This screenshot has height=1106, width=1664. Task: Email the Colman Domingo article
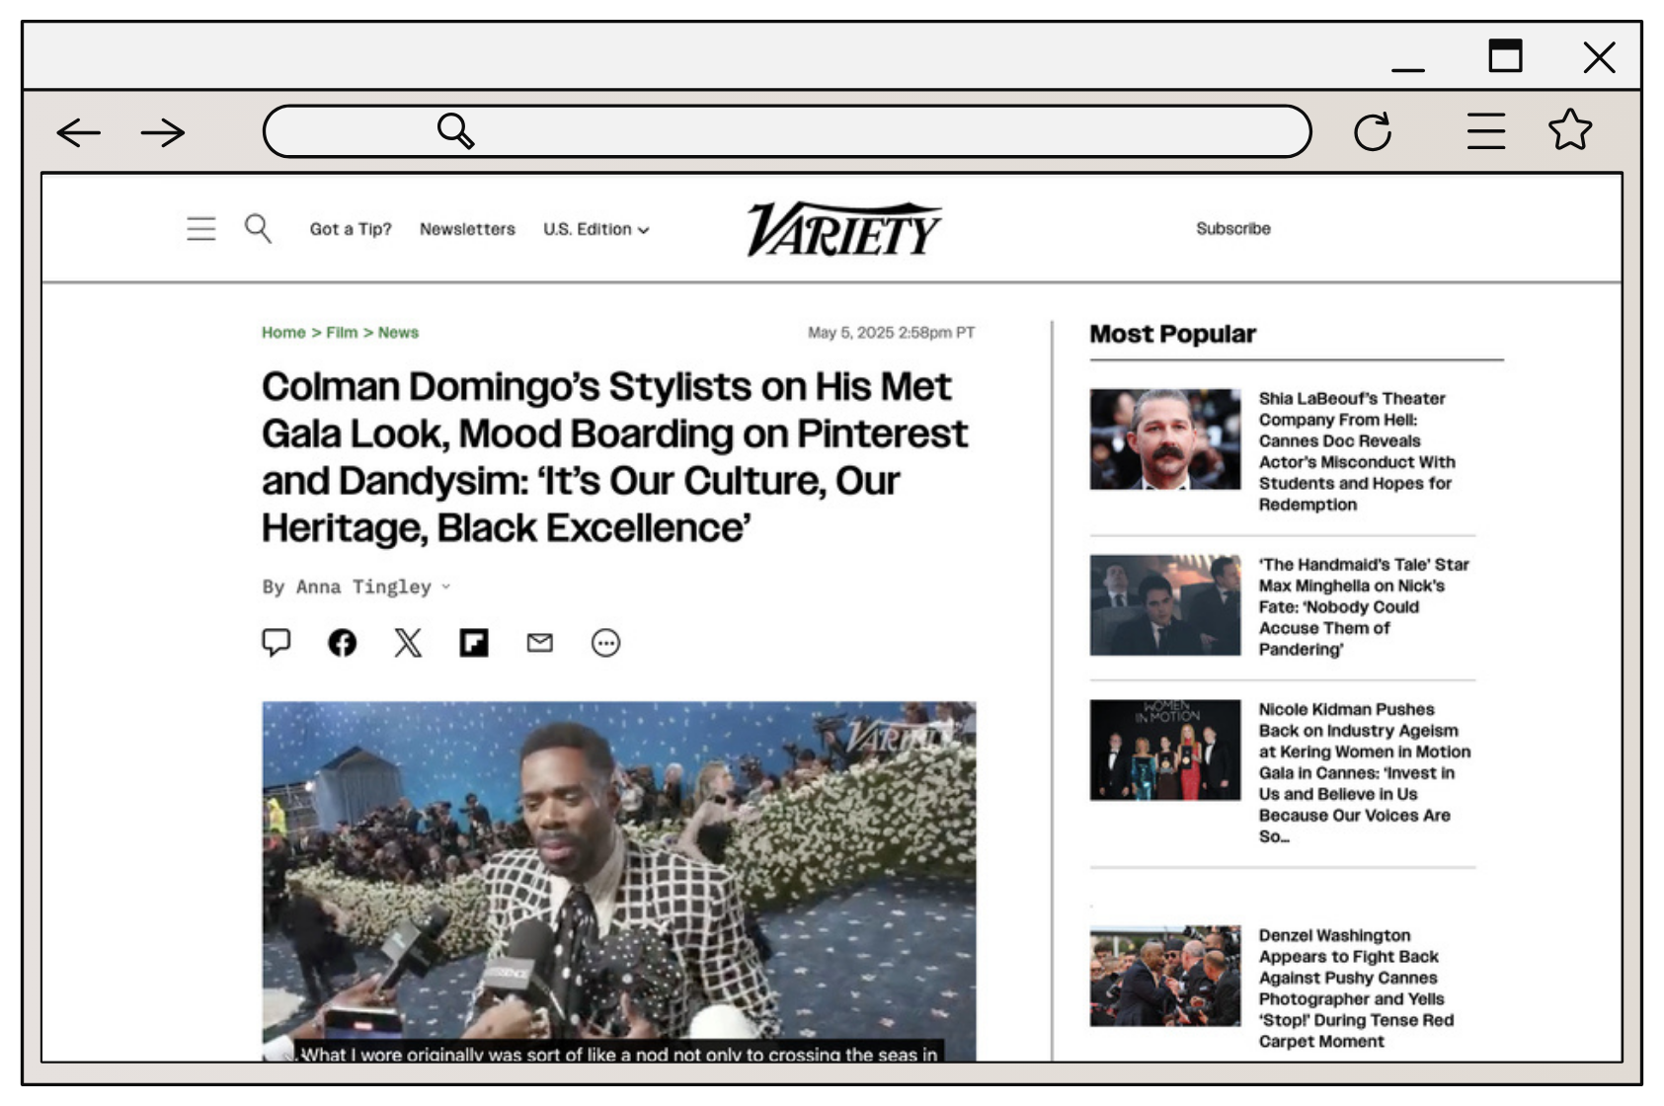[539, 642]
